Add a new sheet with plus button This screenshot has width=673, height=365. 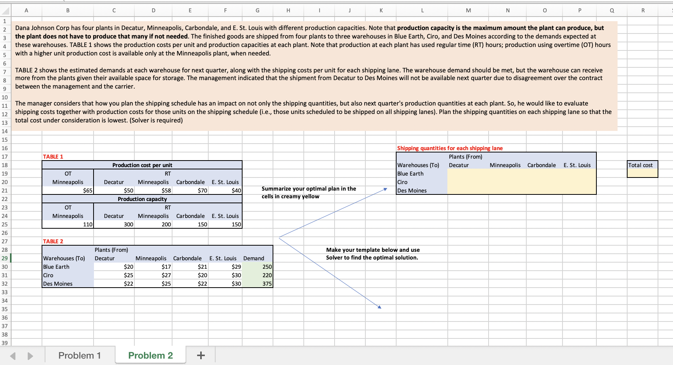pos(201,355)
